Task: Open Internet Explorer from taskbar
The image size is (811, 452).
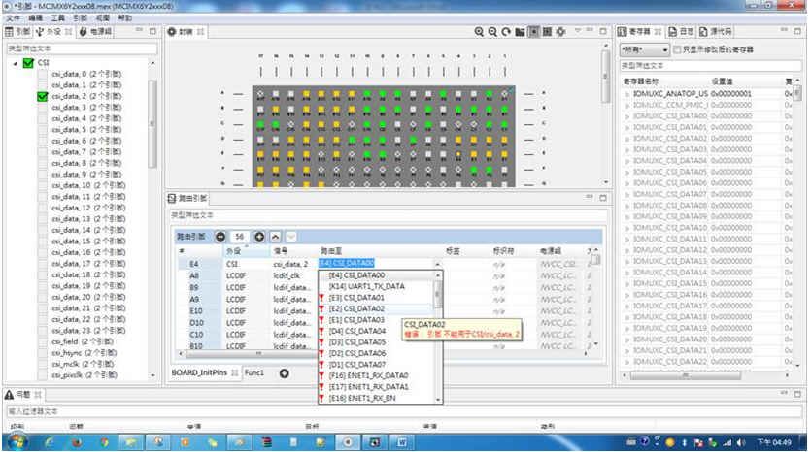Action: pos(50,442)
